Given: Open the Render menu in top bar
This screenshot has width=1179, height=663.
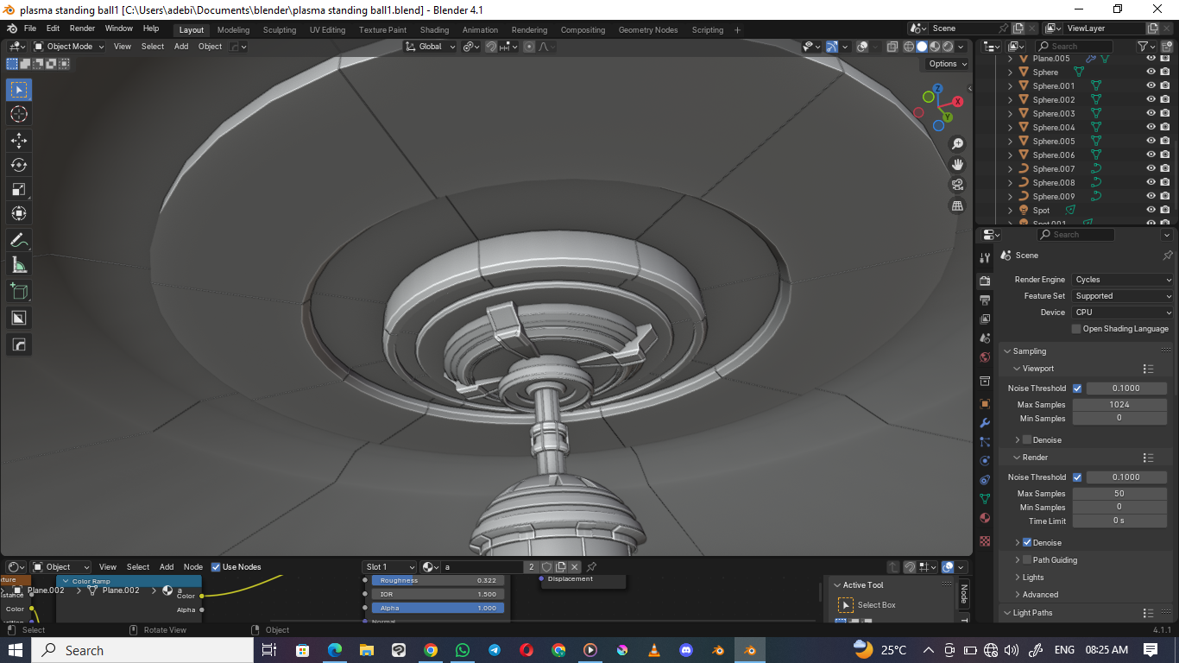Looking at the screenshot, I should (x=82, y=28).
